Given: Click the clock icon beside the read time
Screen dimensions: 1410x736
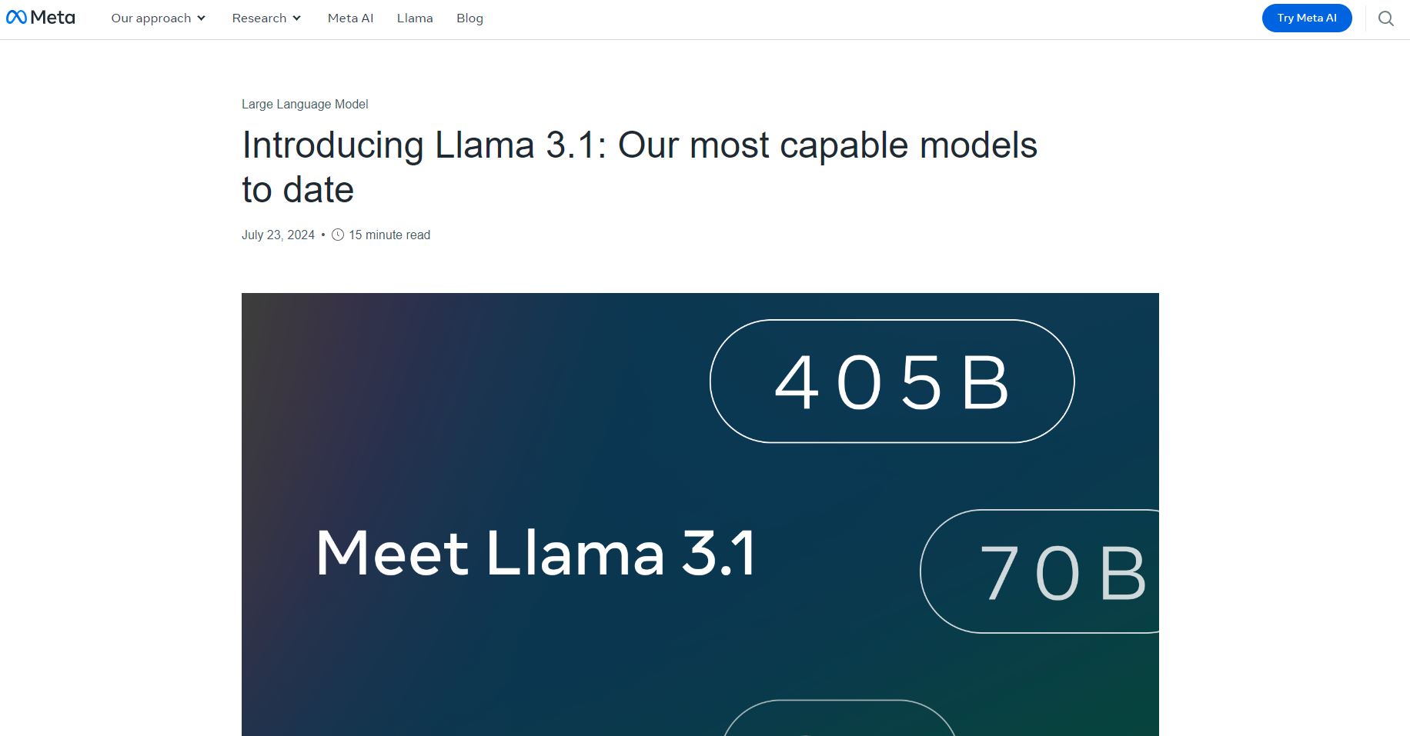Looking at the screenshot, I should click(337, 235).
